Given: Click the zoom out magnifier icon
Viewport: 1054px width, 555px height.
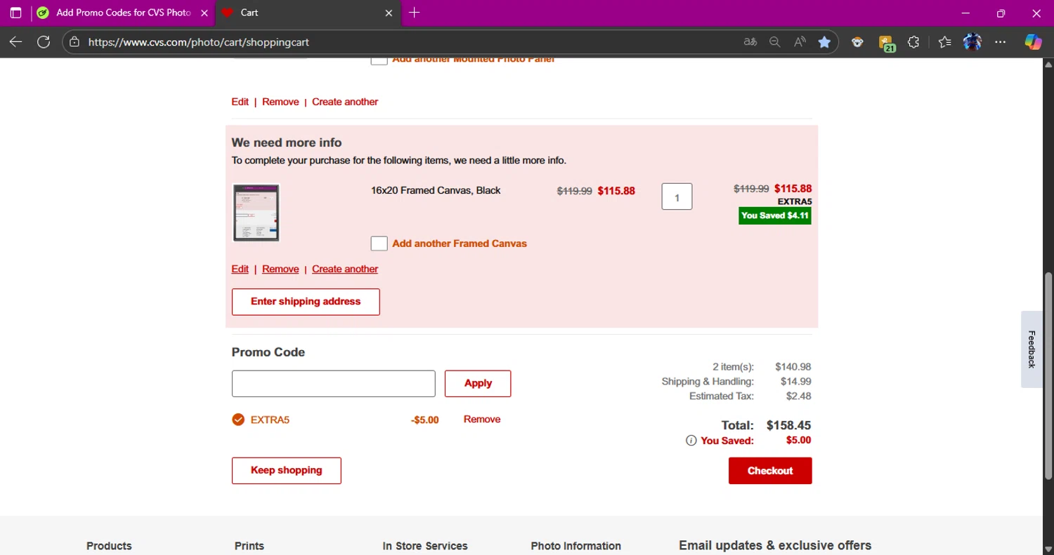Looking at the screenshot, I should 775,42.
